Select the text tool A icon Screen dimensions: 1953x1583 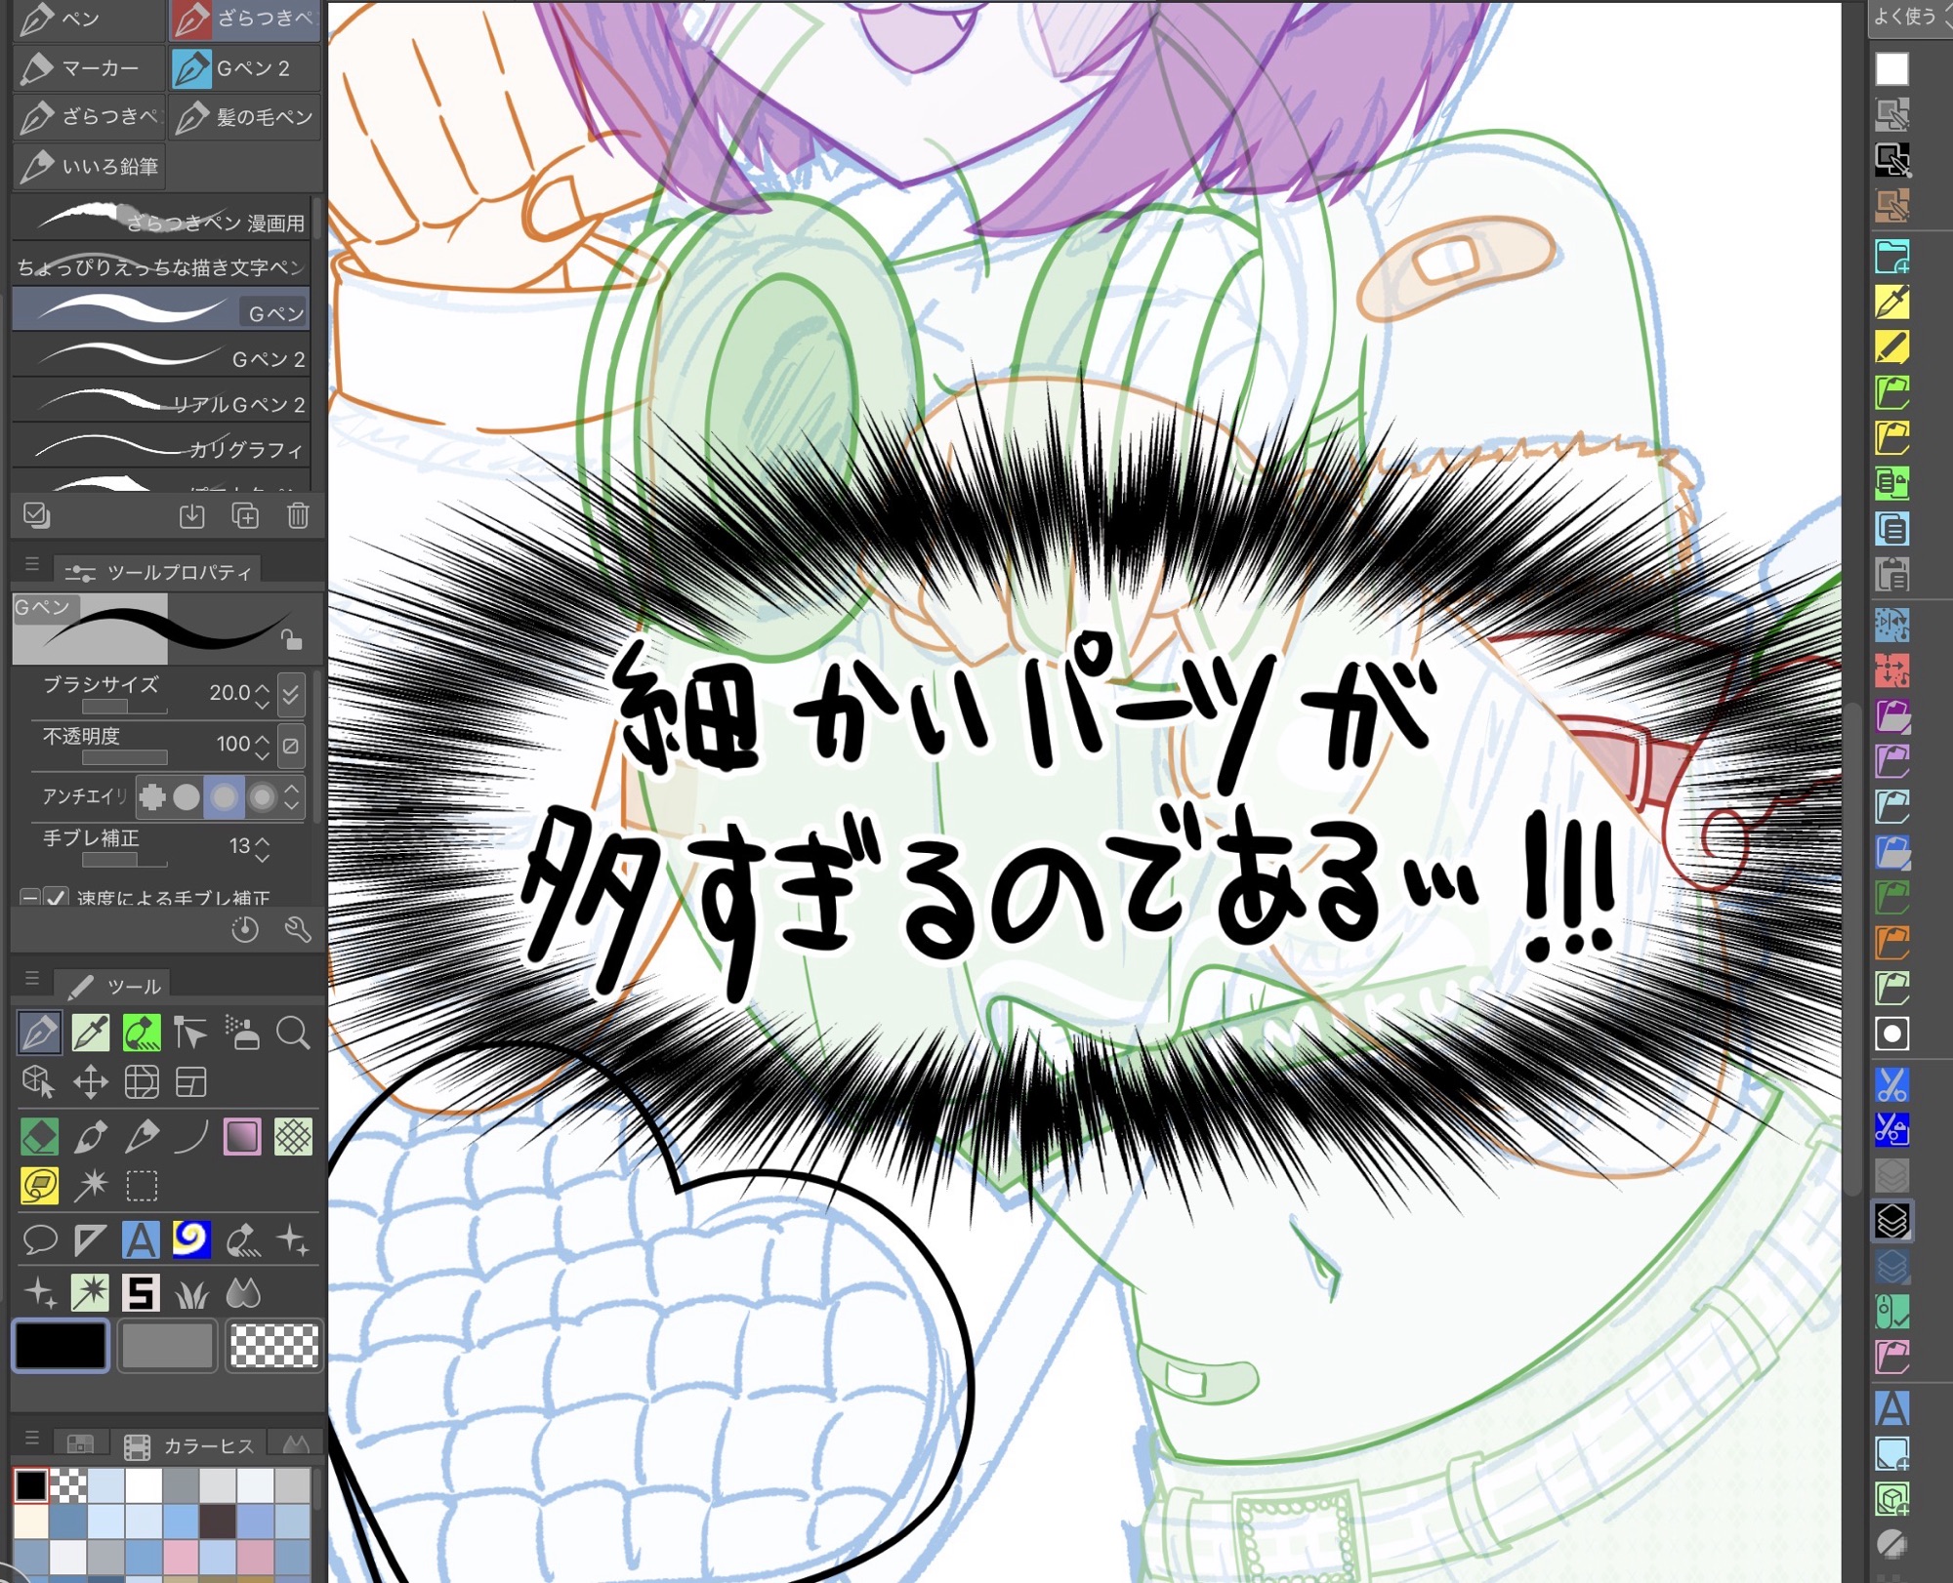[x=141, y=1240]
